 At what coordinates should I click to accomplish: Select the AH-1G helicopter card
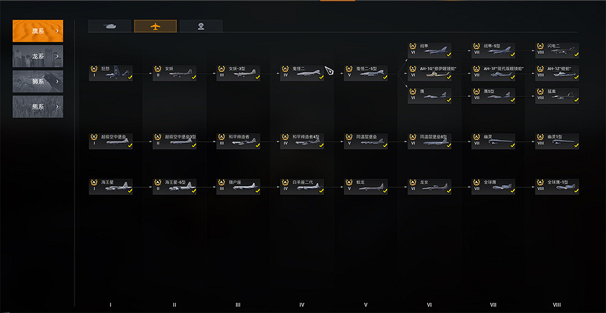point(430,73)
